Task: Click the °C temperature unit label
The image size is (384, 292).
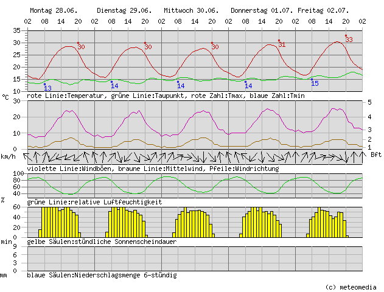Action: (5, 96)
